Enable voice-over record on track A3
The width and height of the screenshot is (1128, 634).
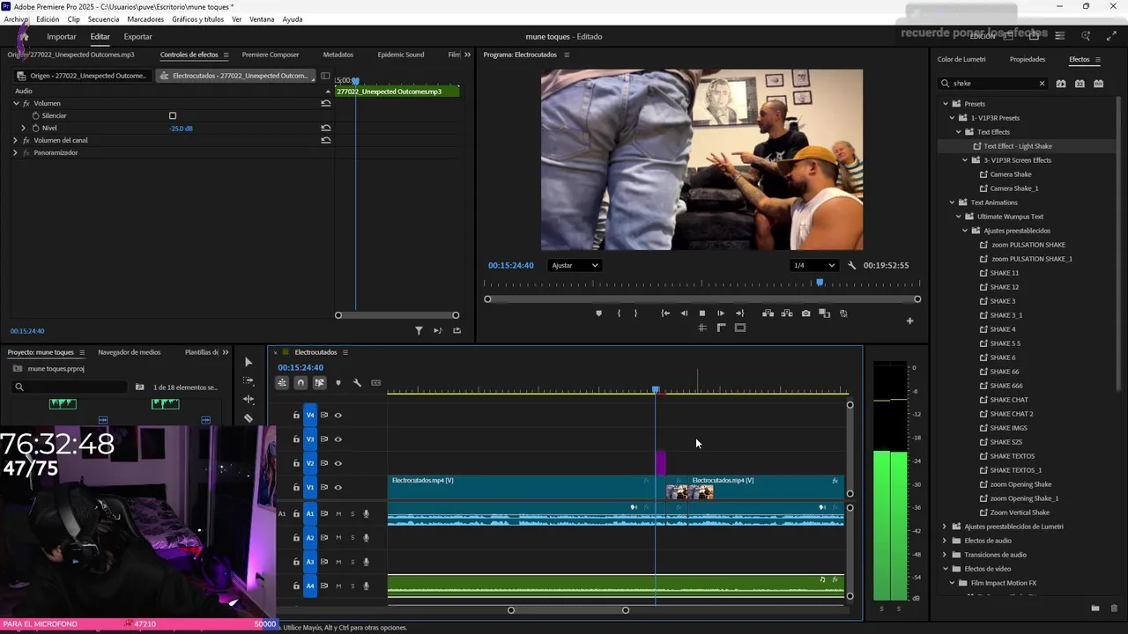pyautogui.click(x=367, y=562)
